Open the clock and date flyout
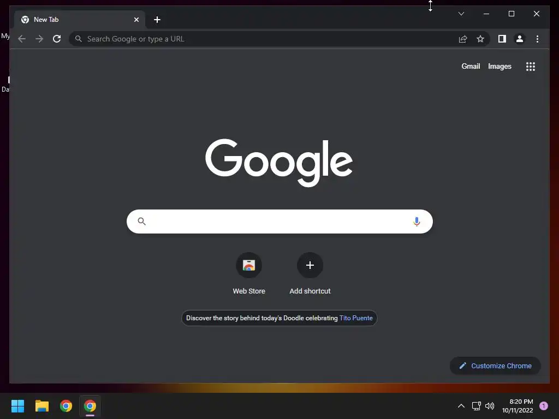 [518, 406]
